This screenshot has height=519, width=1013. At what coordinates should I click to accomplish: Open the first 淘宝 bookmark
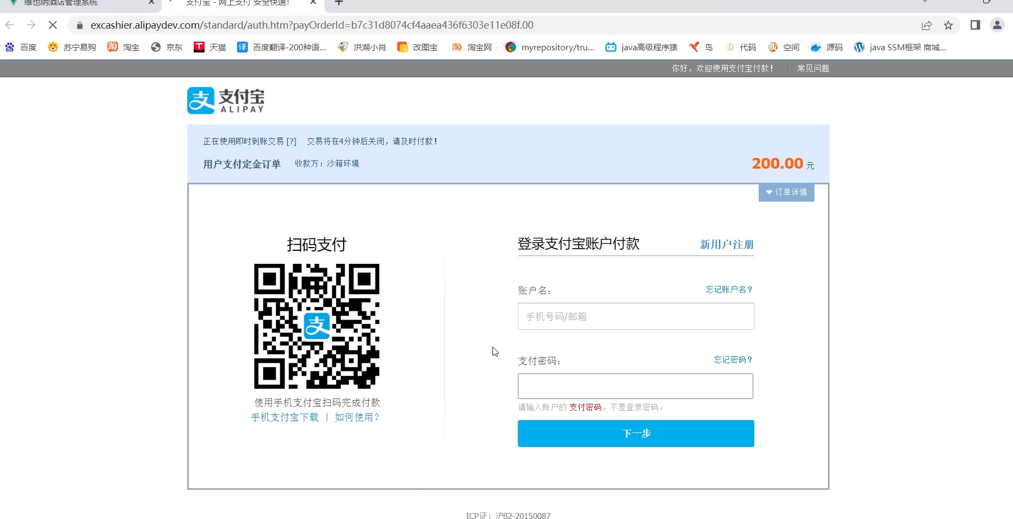123,48
